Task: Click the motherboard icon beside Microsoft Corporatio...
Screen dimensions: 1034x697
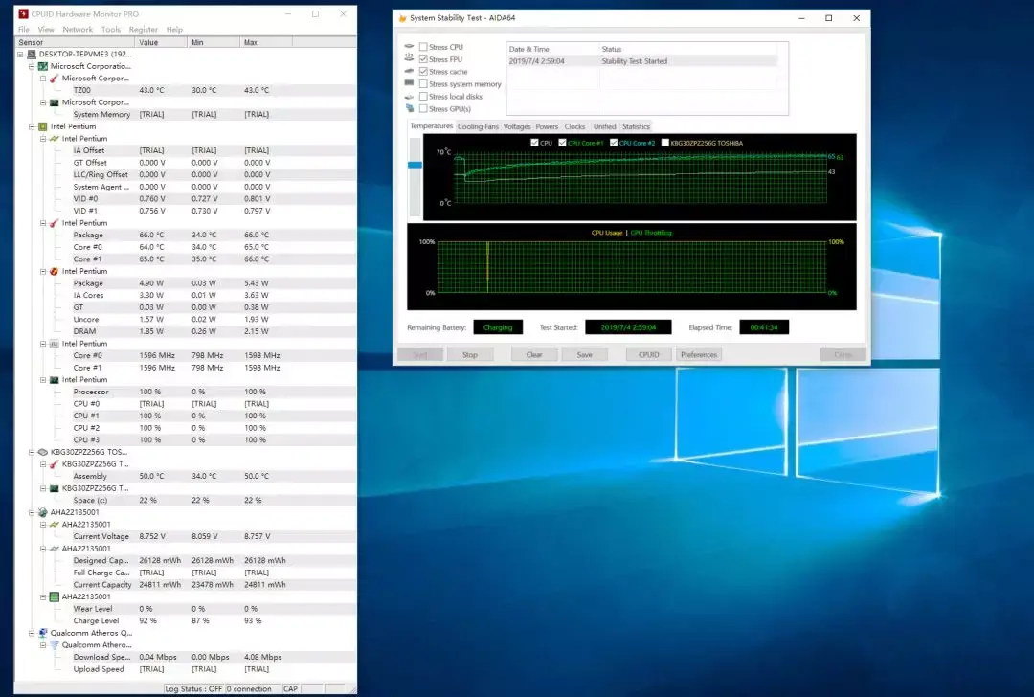Action: coord(43,66)
